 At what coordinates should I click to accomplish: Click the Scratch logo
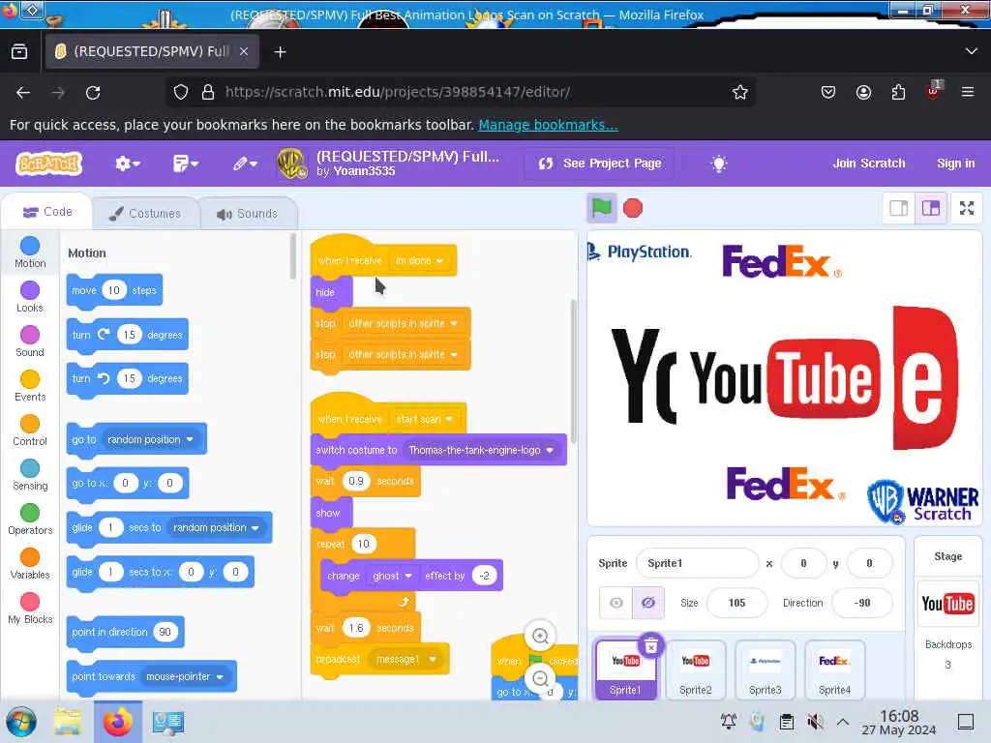pyautogui.click(x=48, y=163)
